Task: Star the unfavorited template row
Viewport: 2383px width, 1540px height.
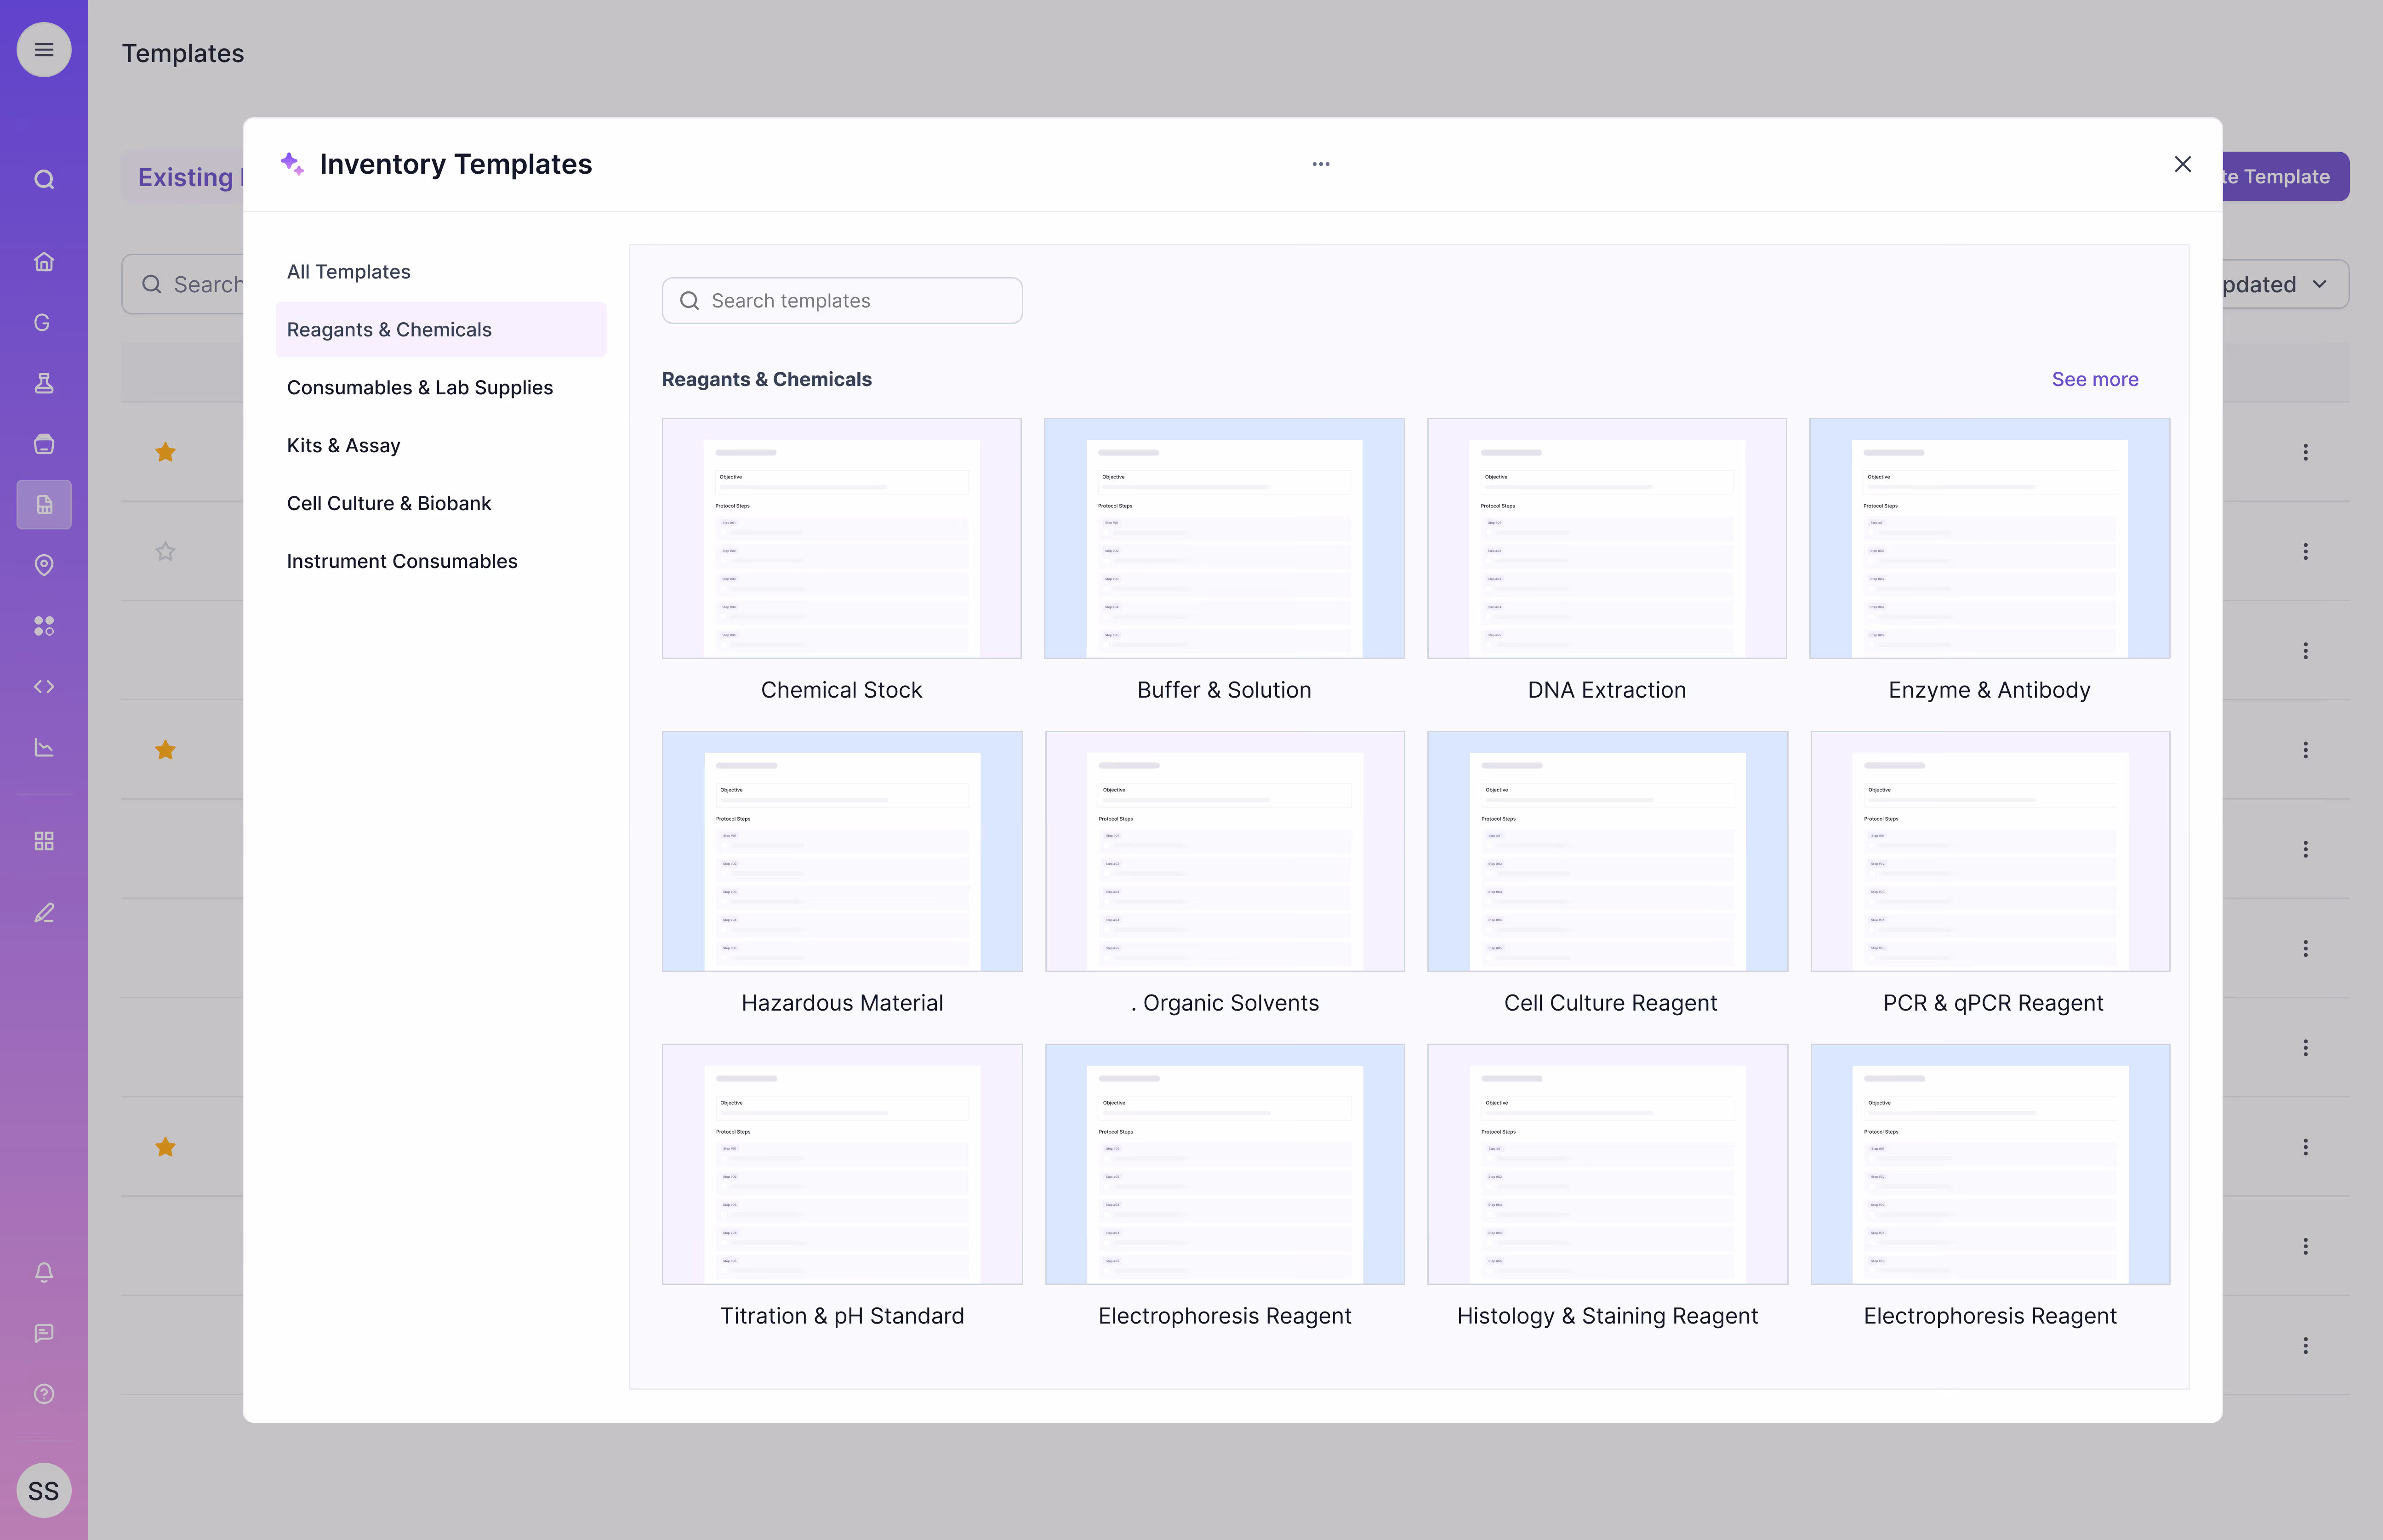Action: tap(165, 551)
